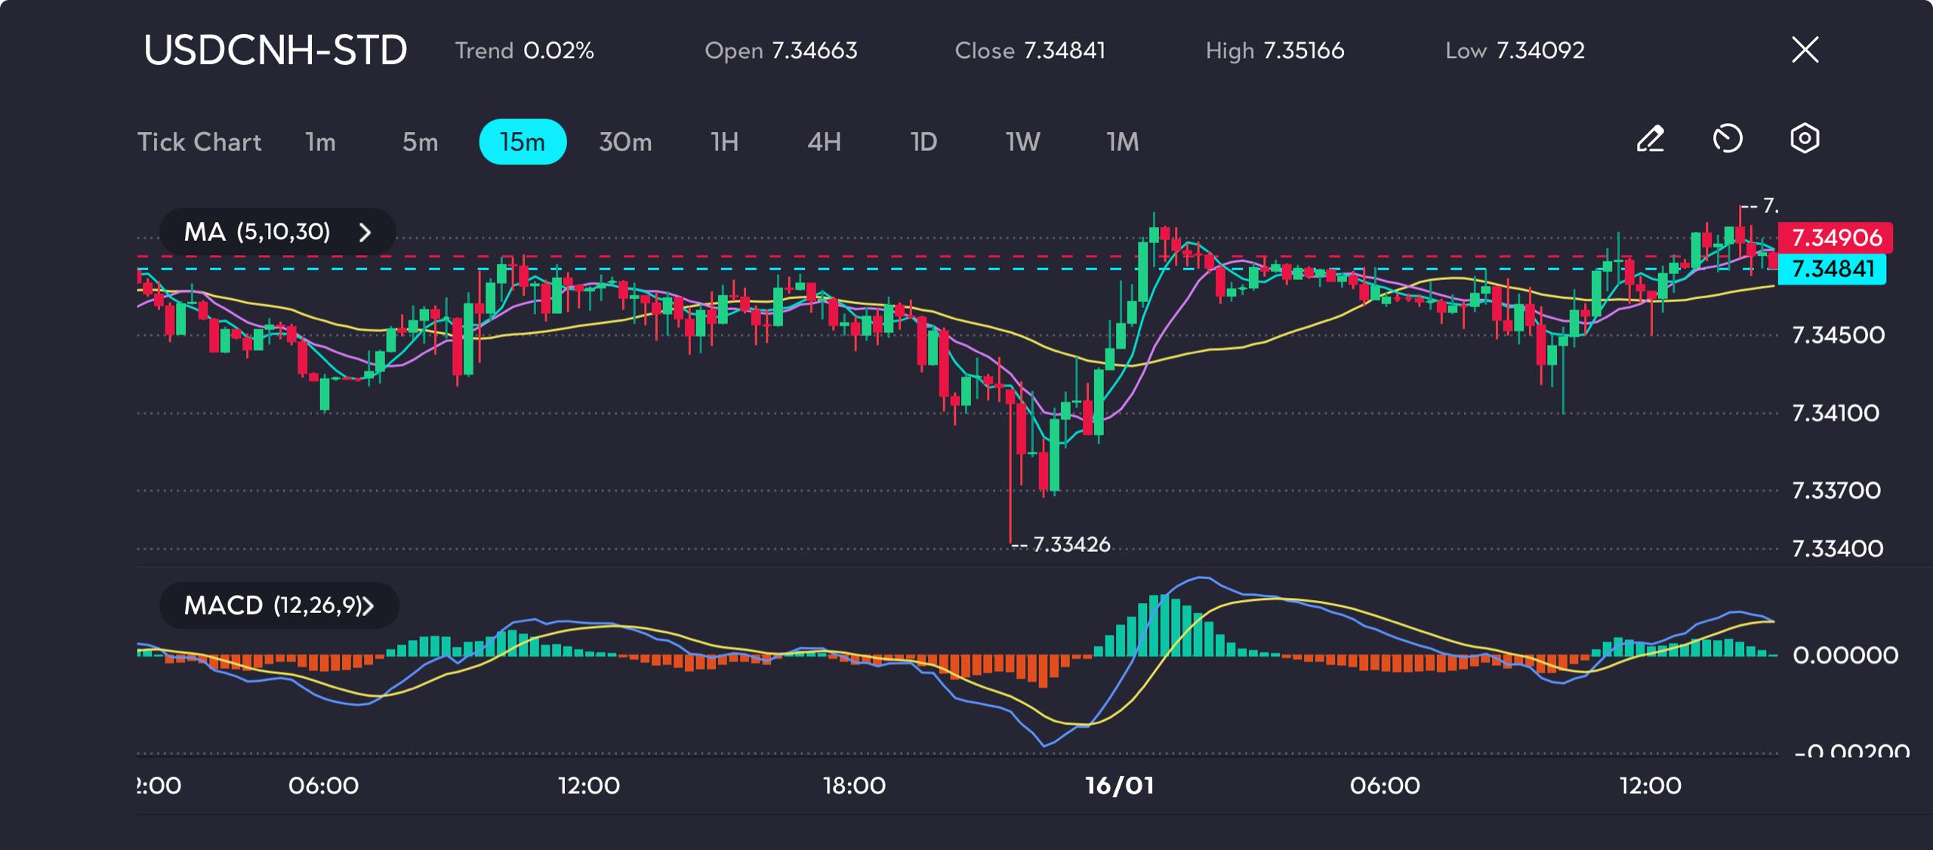This screenshot has width=1933, height=850.
Task: Click the 16/01 date marker
Action: pyautogui.click(x=1120, y=786)
